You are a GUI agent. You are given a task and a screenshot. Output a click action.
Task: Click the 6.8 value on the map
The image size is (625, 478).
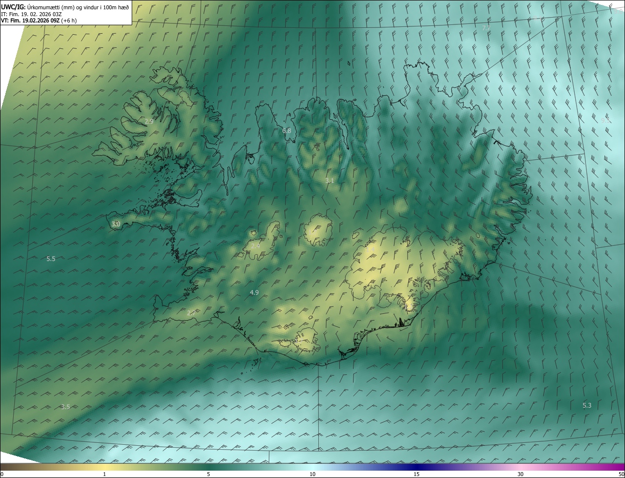click(287, 130)
